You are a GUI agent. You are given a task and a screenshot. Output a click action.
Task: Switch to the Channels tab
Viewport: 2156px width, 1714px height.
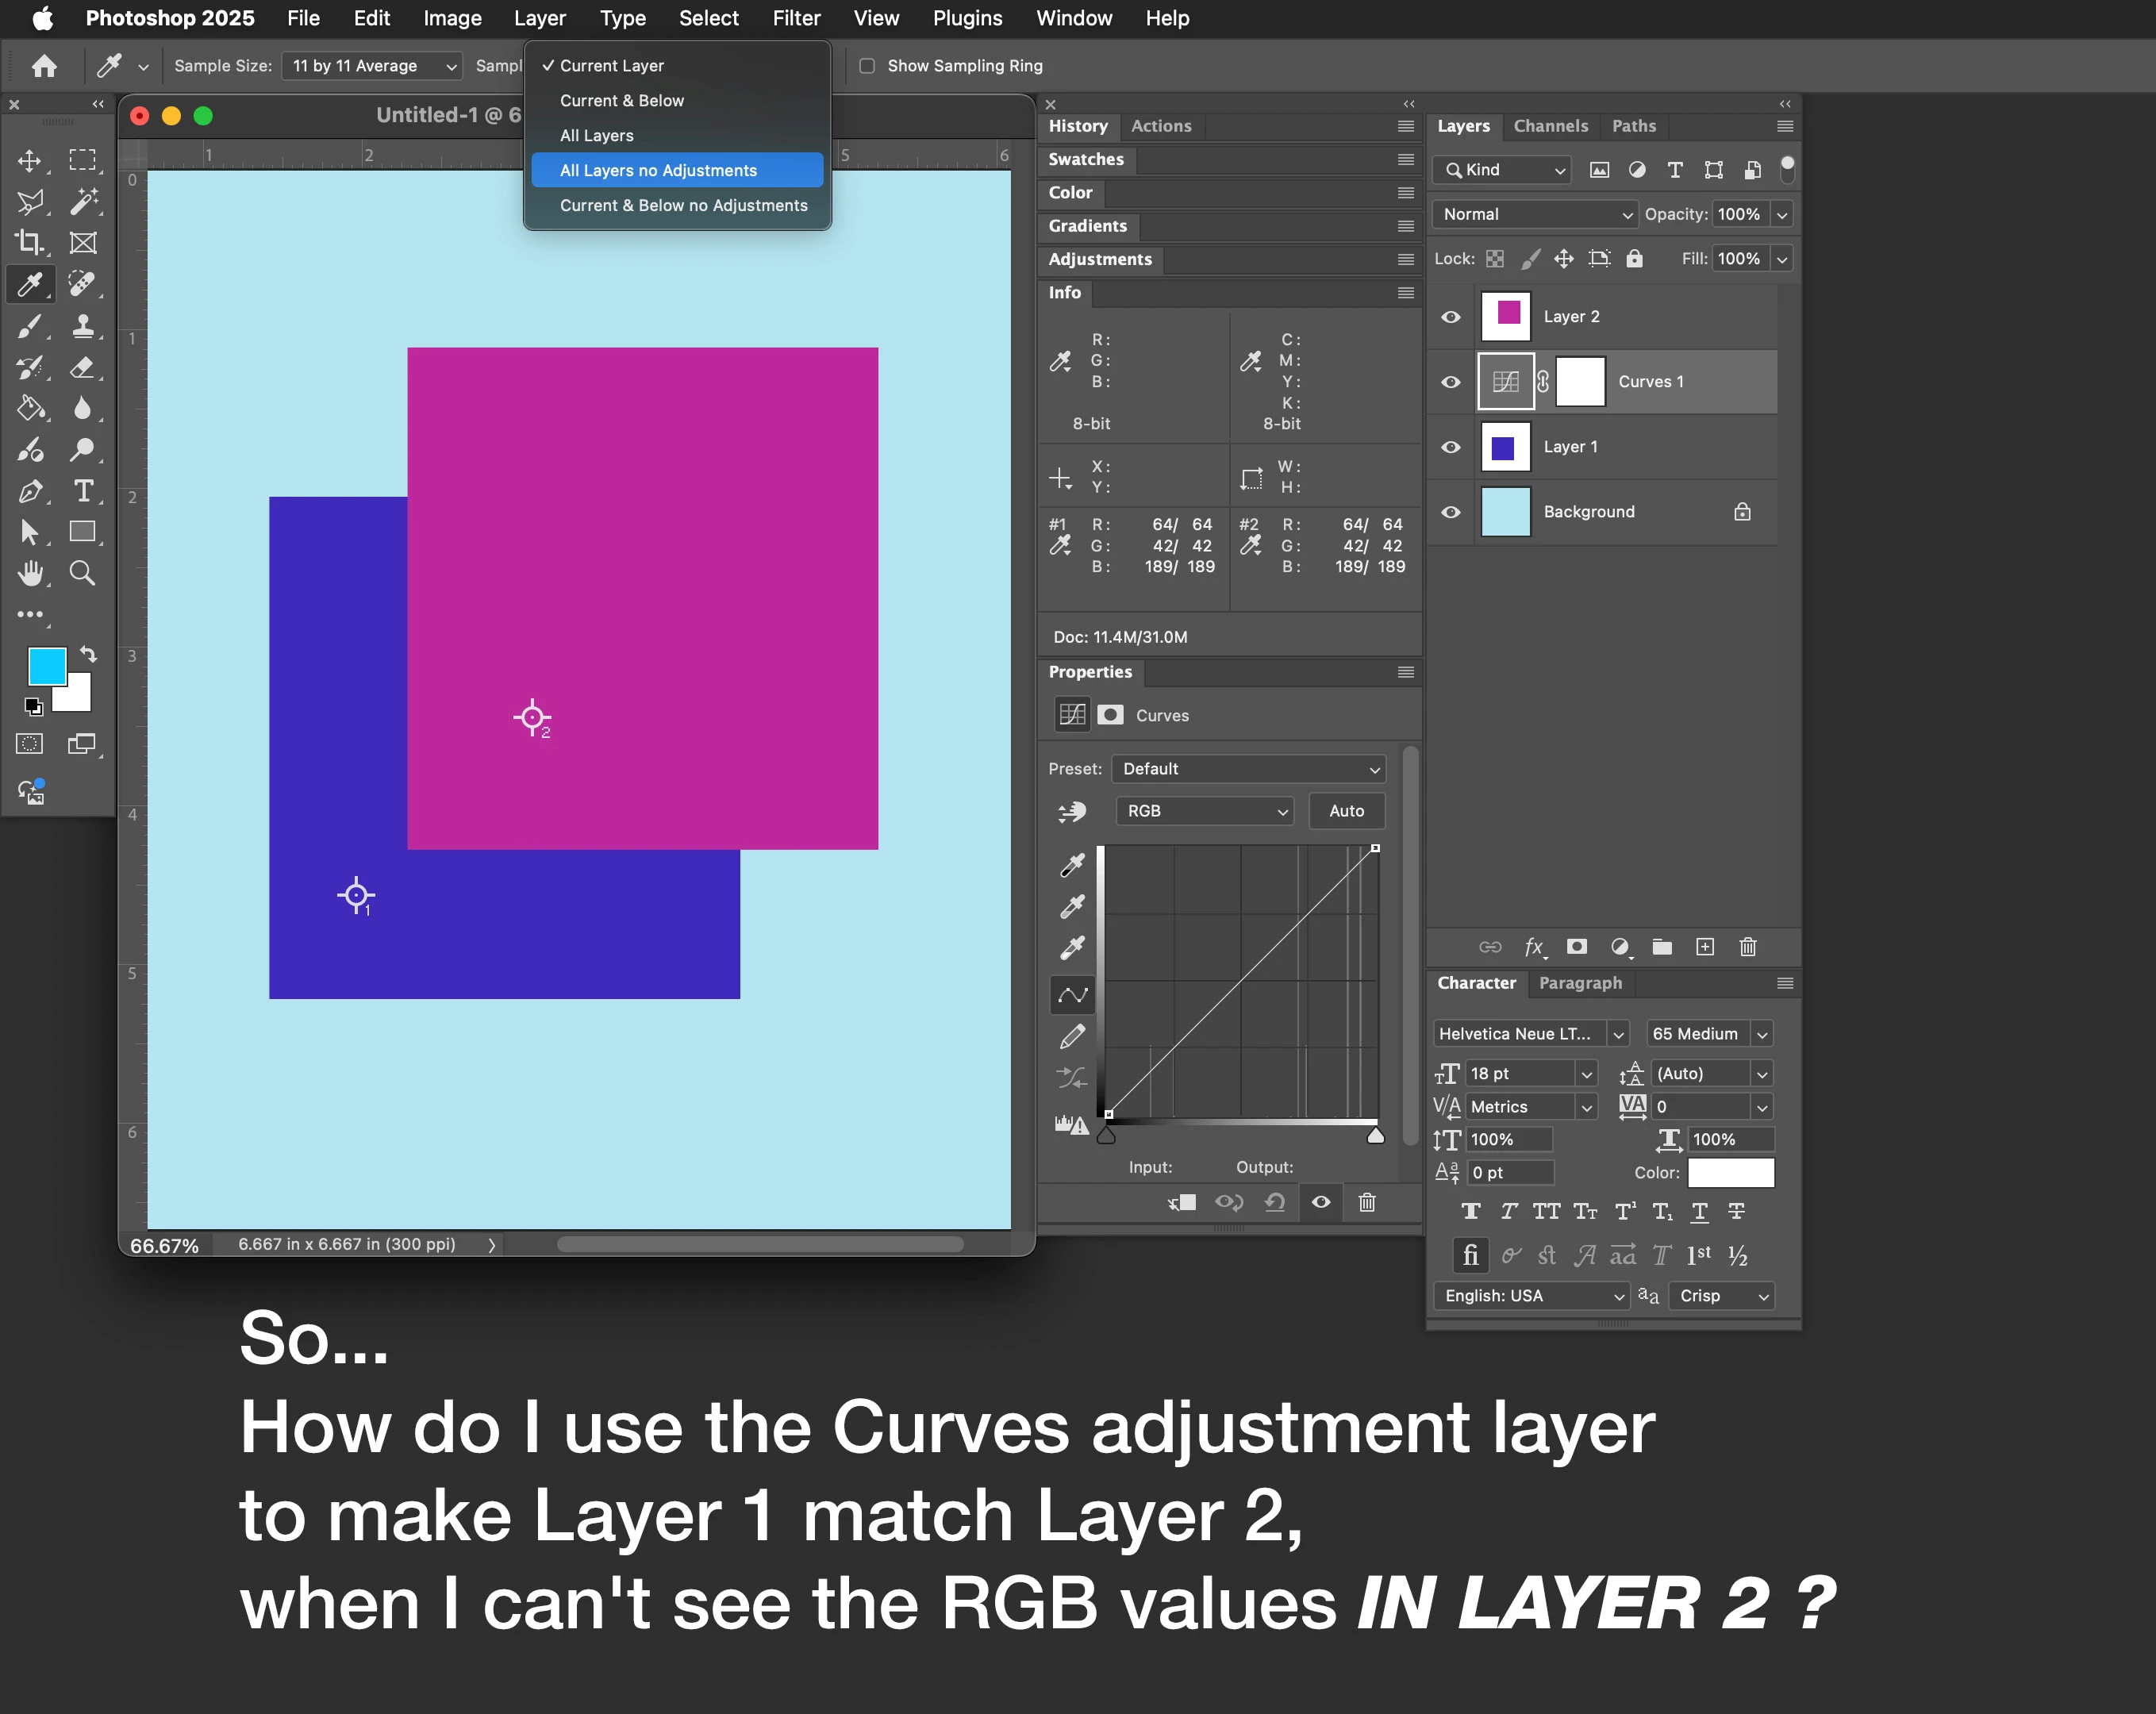pyautogui.click(x=1550, y=126)
